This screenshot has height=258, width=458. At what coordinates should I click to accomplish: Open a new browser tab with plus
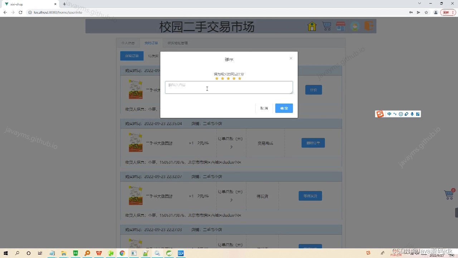[x=64, y=4]
